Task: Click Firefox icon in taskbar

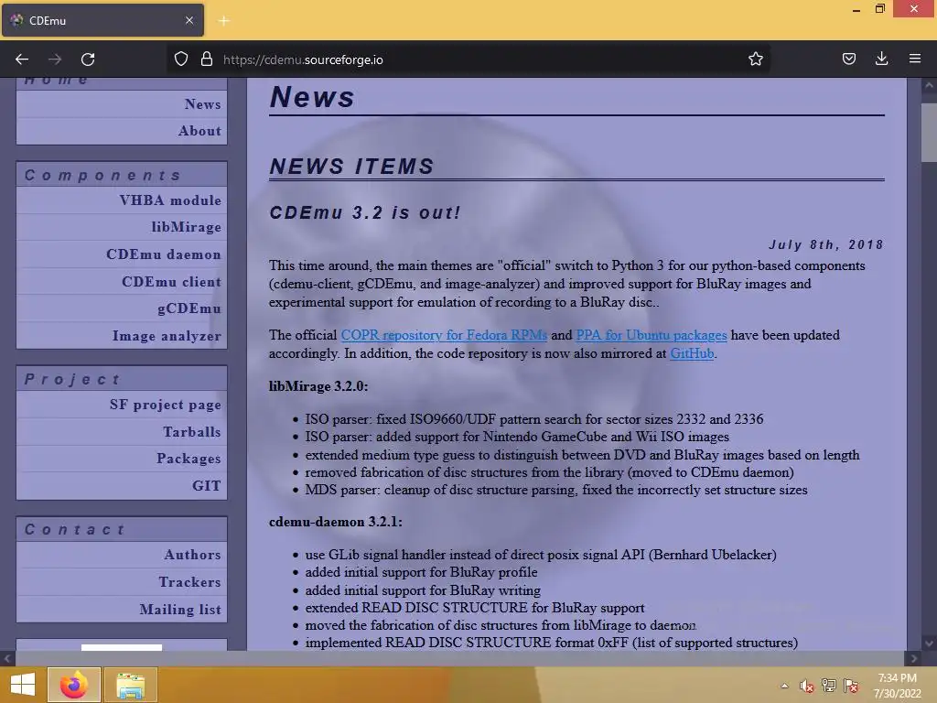Action: (74, 685)
